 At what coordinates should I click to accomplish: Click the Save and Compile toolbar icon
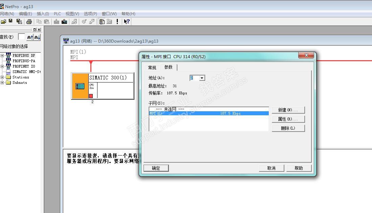[19, 22]
